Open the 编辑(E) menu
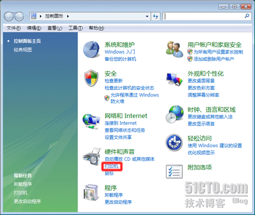 pyautogui.click(x=34, y=28)
